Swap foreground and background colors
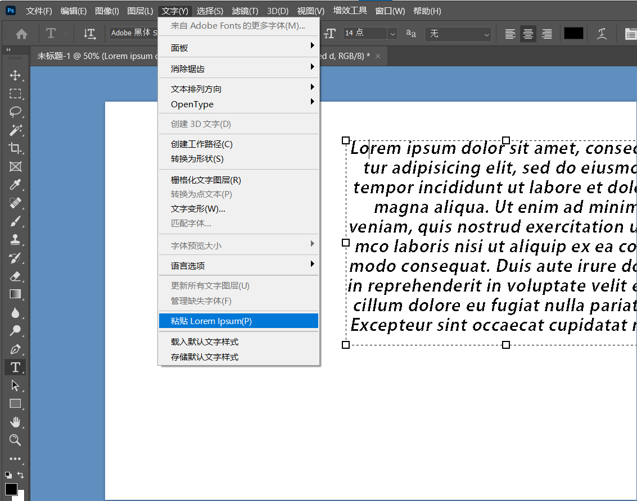 coord(21,475)
